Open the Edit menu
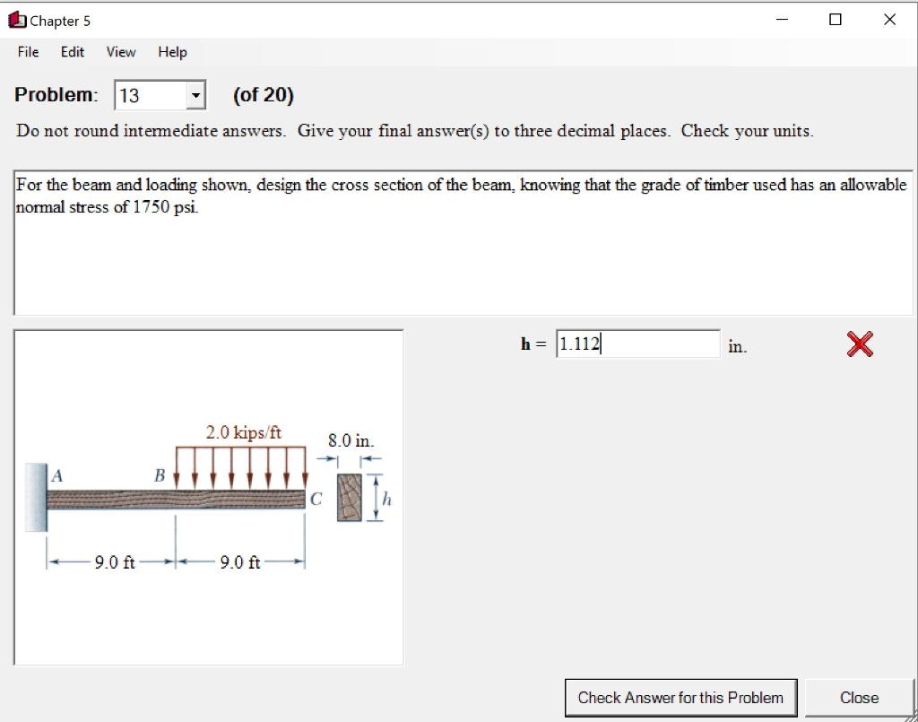This screenshot has width=918, height=722. click(x=72, y=52)
